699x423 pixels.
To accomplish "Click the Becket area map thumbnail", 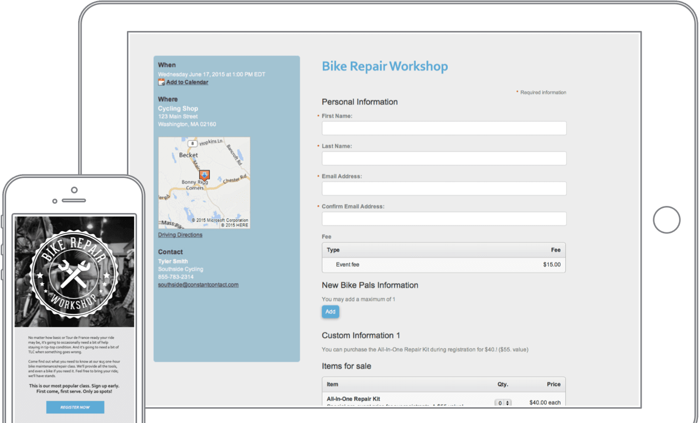I will [x=204, y=183].
